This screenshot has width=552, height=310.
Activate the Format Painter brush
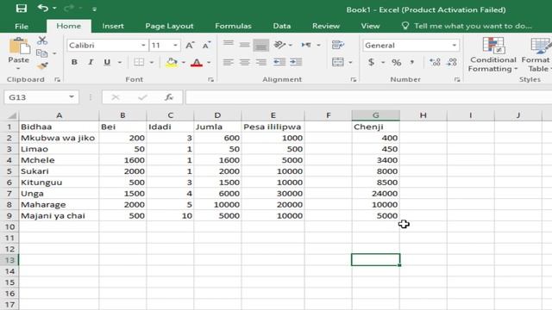[x=42, y=66]
